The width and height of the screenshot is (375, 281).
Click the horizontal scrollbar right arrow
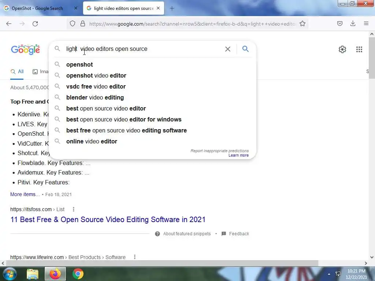(x=366, y=263)
